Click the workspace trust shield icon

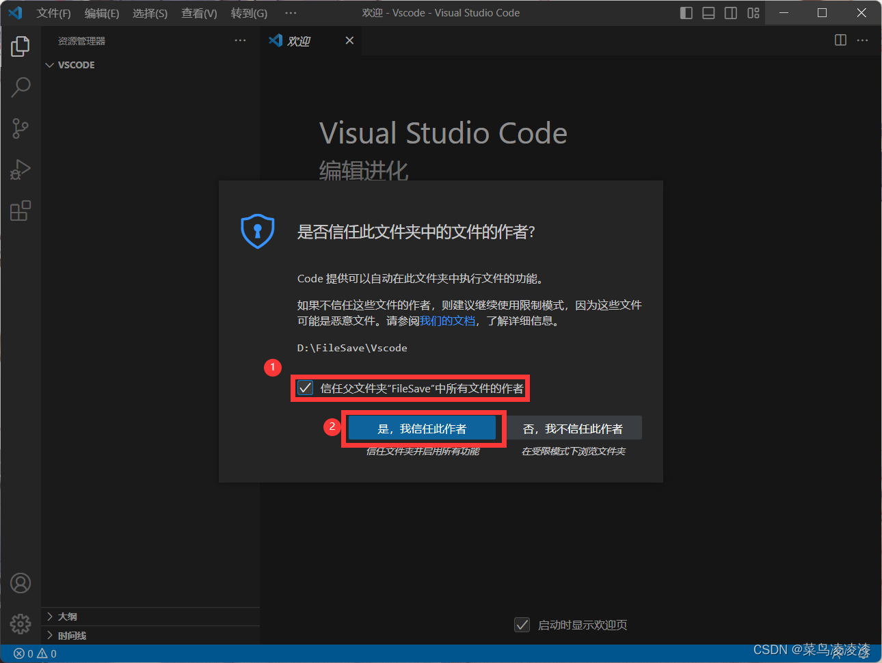(x=258, y=231)
